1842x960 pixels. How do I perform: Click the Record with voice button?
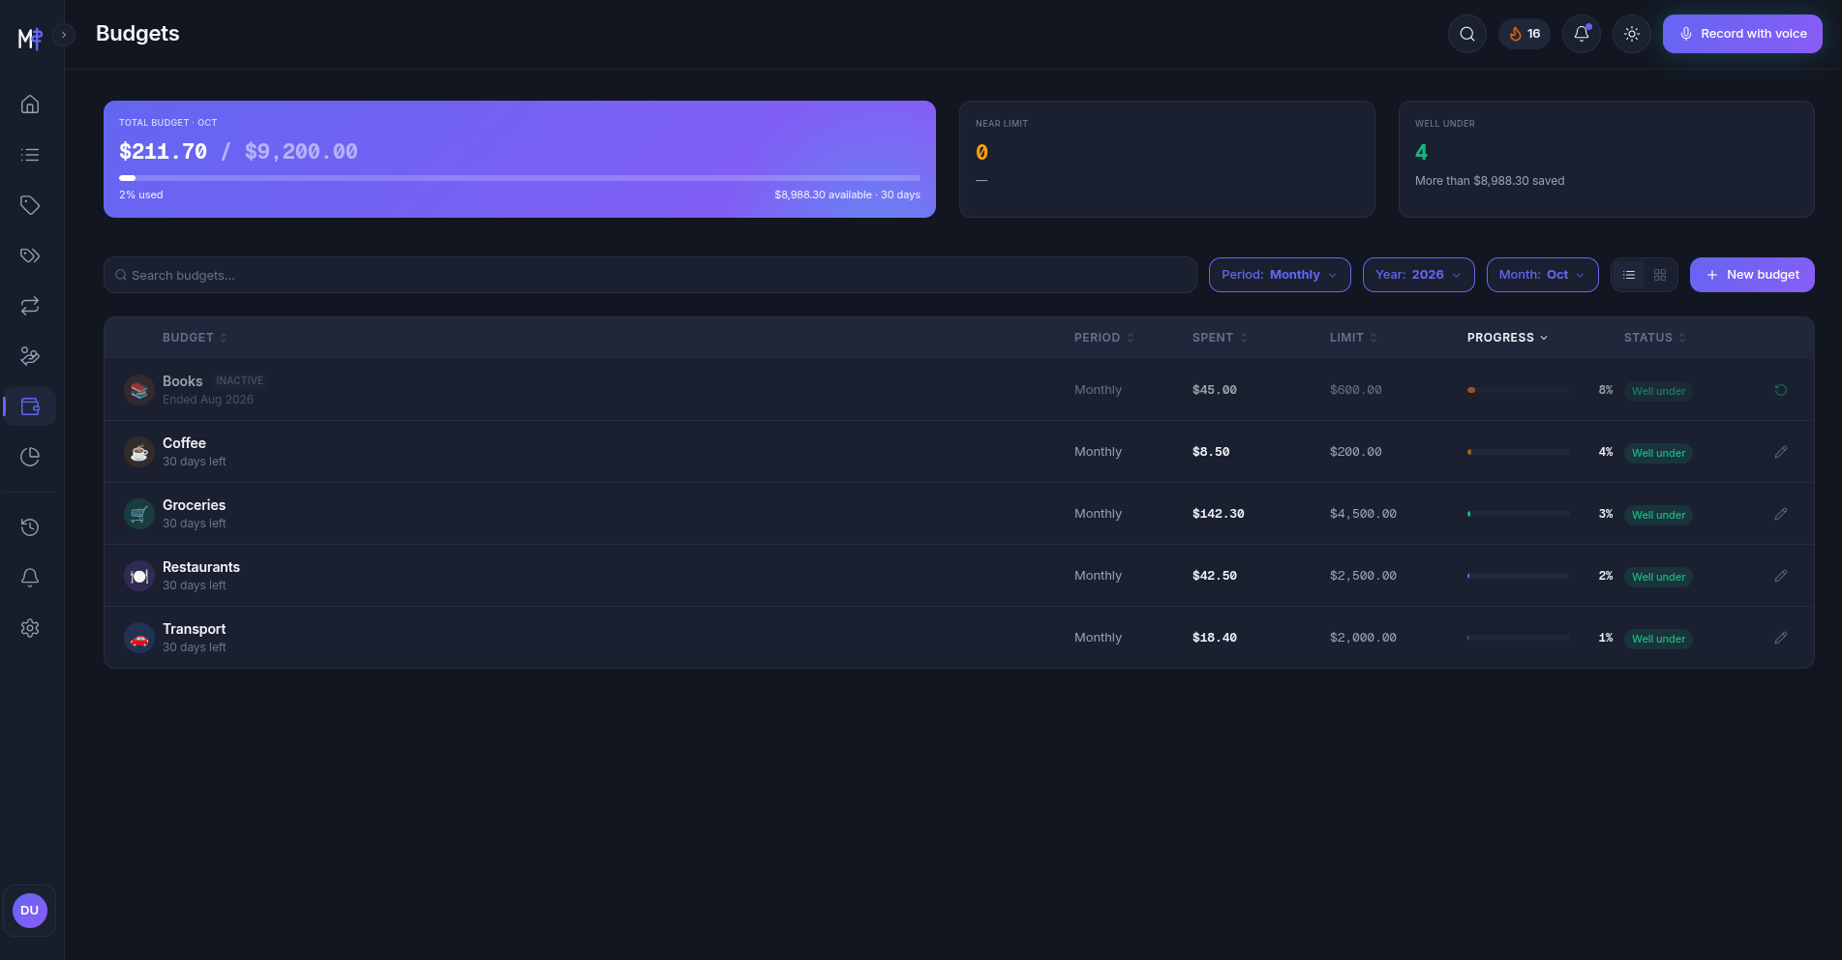coord(1742,34)
